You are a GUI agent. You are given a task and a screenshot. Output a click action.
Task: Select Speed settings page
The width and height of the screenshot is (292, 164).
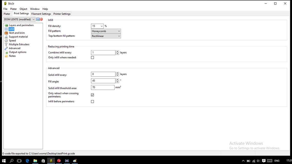pos(12,40)
